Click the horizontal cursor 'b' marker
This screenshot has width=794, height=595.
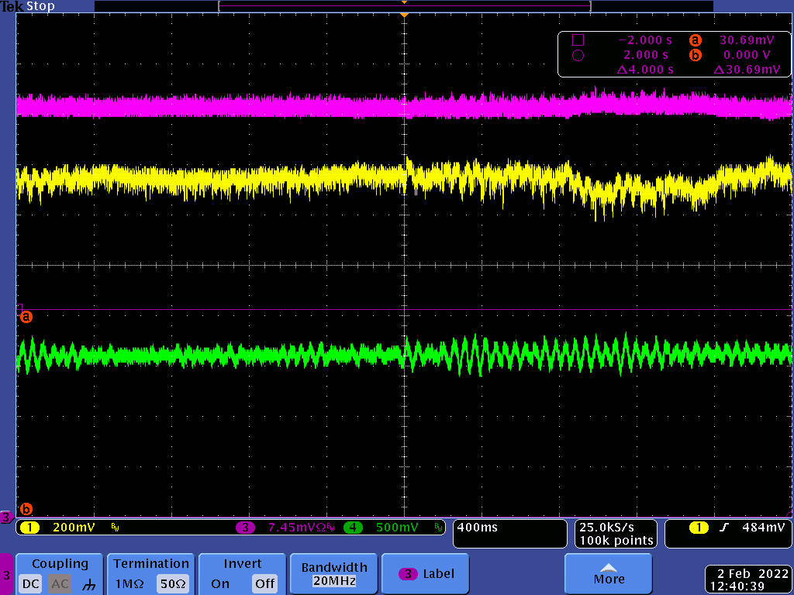pos(26,509)
